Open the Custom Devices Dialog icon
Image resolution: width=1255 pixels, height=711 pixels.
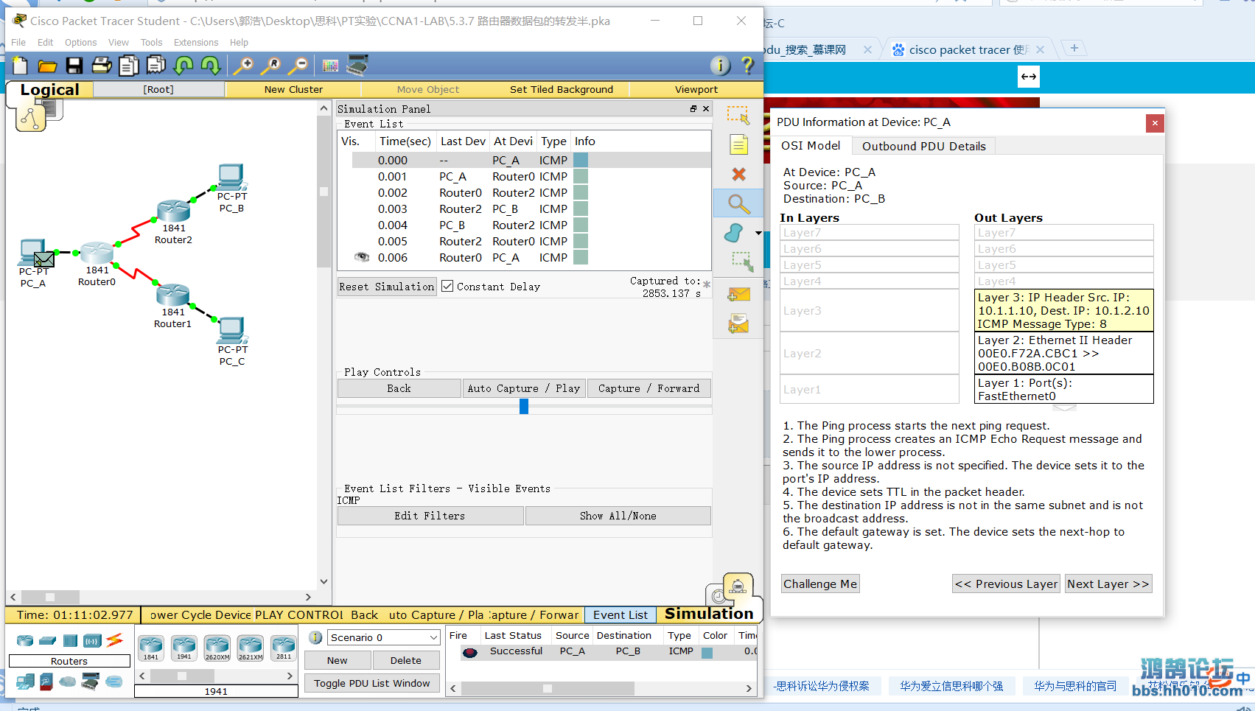click(x=357, y=66)
